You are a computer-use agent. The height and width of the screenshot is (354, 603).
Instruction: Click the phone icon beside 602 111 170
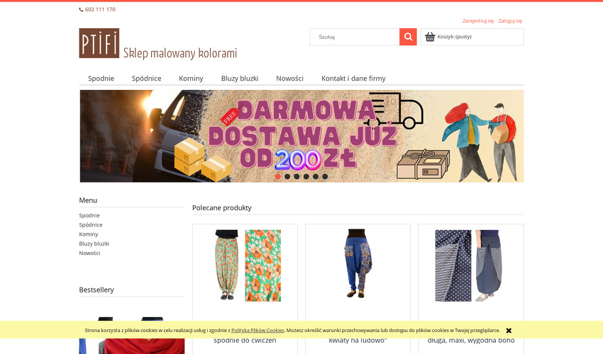coord(81,10)
